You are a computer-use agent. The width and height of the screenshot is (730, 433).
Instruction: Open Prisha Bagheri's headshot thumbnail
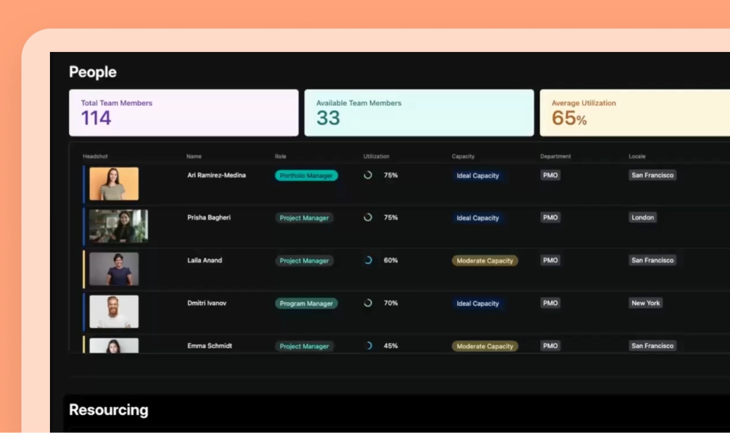tap(118, 226)
